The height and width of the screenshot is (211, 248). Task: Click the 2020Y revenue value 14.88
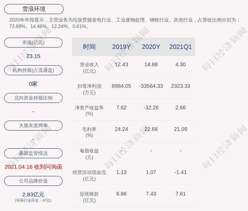151,65
